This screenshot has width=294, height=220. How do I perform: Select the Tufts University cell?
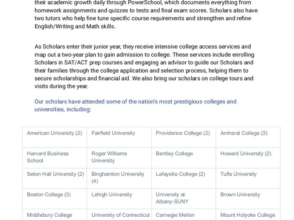[x=239, y=174]
